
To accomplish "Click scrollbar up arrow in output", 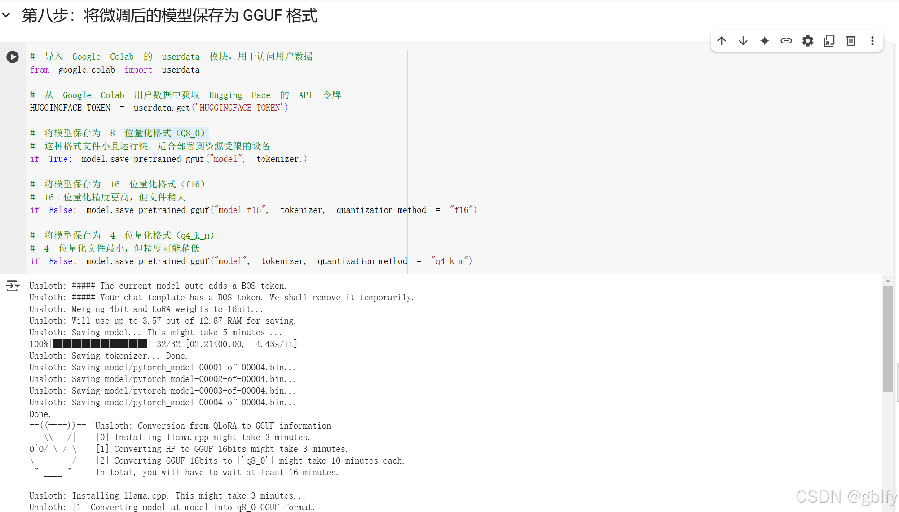I will (888, 281).
